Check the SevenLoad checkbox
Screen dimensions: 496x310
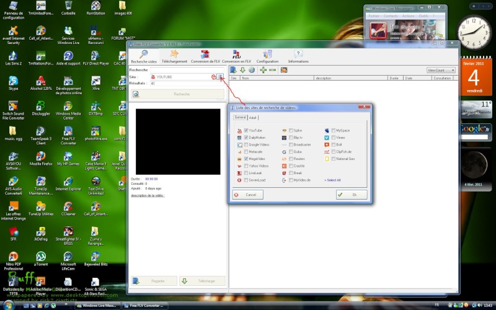pyautogui.click(x=246, y=180)
